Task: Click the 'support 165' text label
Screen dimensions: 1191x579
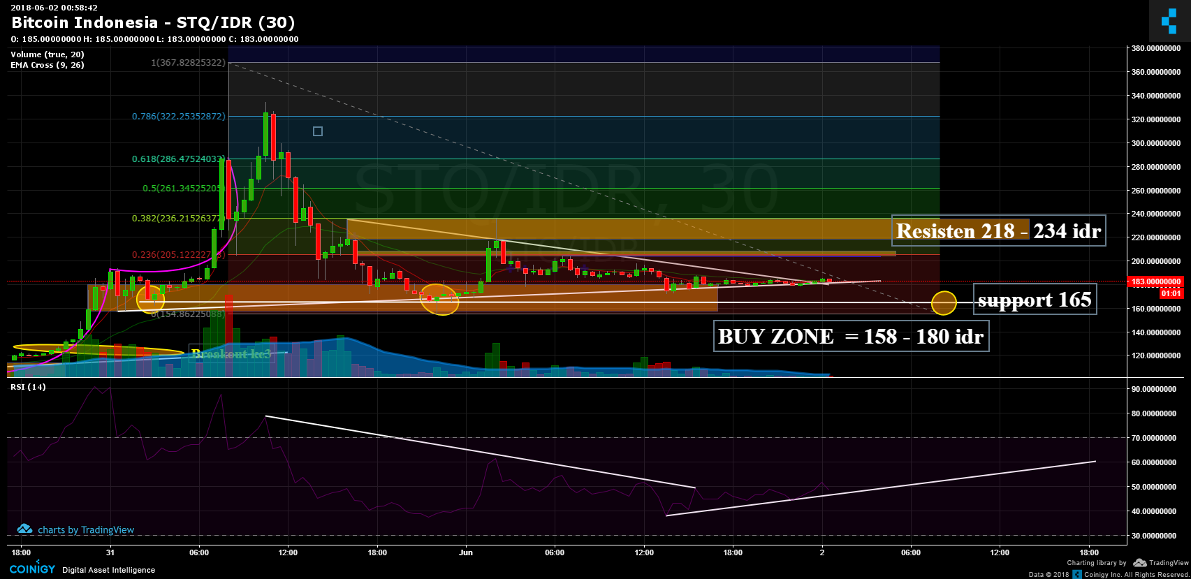Action: point(1034,300)
